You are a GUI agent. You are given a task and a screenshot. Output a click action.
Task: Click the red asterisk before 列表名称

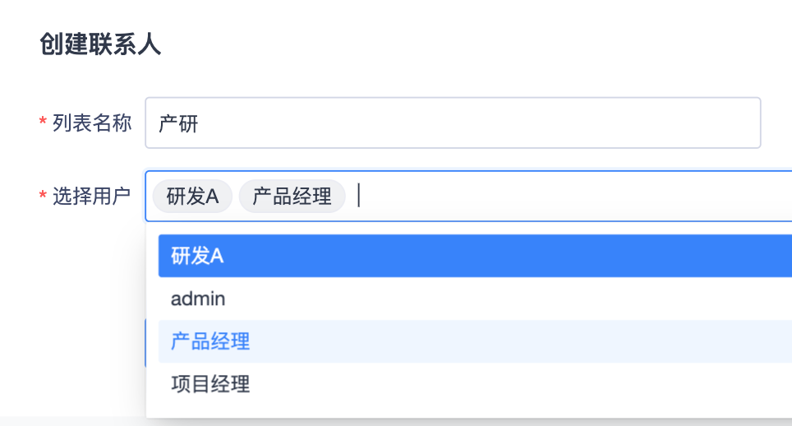(x=42, y=123)
